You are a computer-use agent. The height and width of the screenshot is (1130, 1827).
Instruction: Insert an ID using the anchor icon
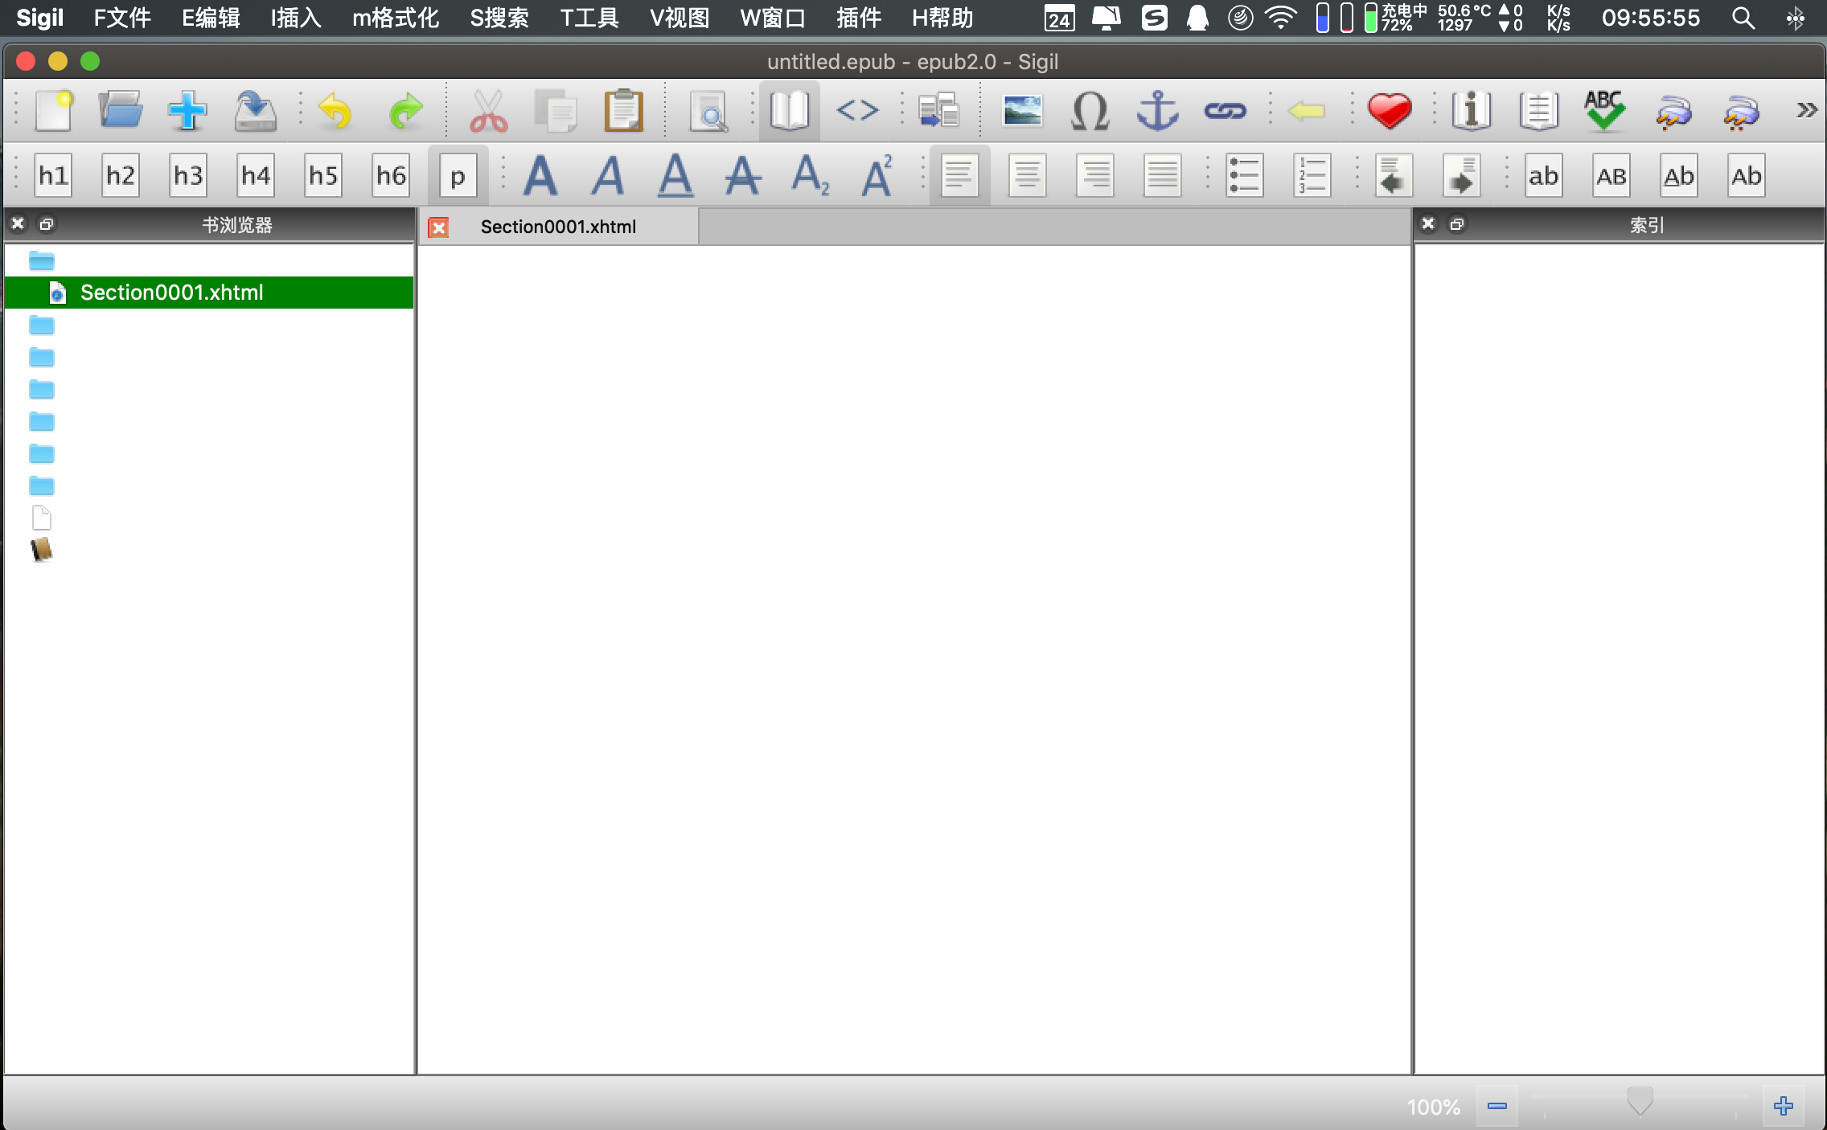click(x=1157, y=110)
